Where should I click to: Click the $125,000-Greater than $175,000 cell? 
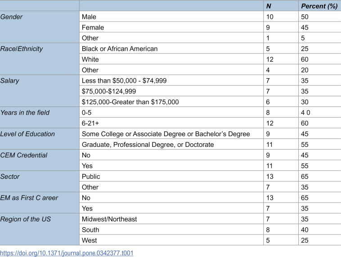[130, 102]
